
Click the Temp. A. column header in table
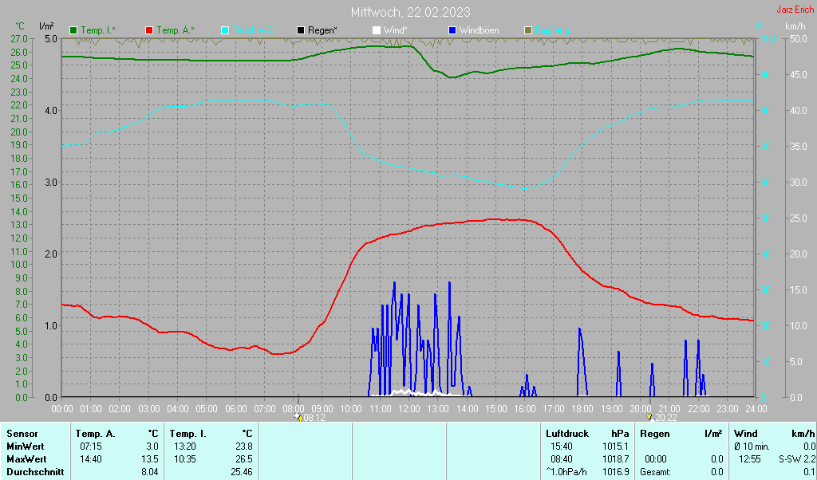96,434
